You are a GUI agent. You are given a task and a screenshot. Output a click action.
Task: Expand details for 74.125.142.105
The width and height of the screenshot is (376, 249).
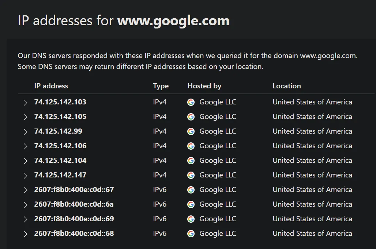point(25,117)
